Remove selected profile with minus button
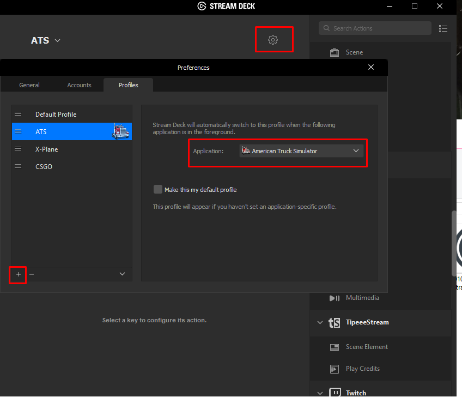 [32, 274]
